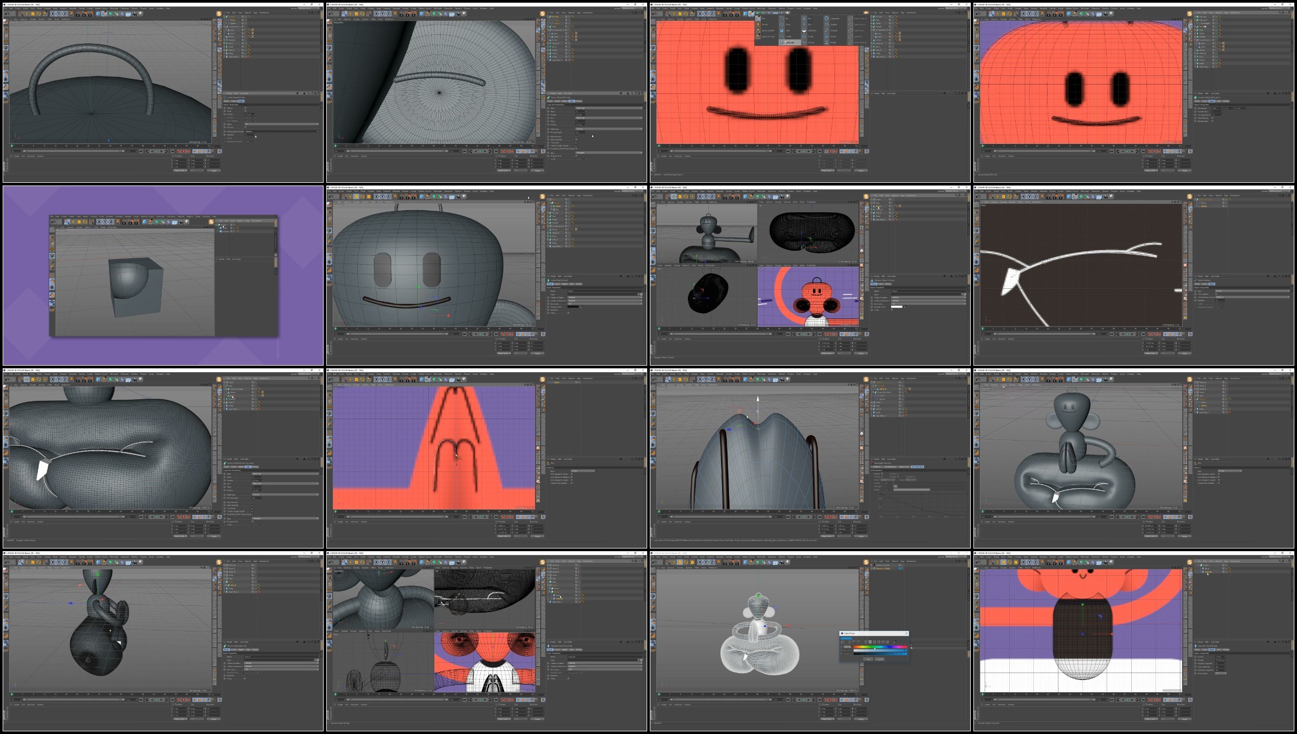This screenshot has width=1297, height=734.
Task: Click X-axis lock icon in the purple-framed window
Action: click(99, 222)
